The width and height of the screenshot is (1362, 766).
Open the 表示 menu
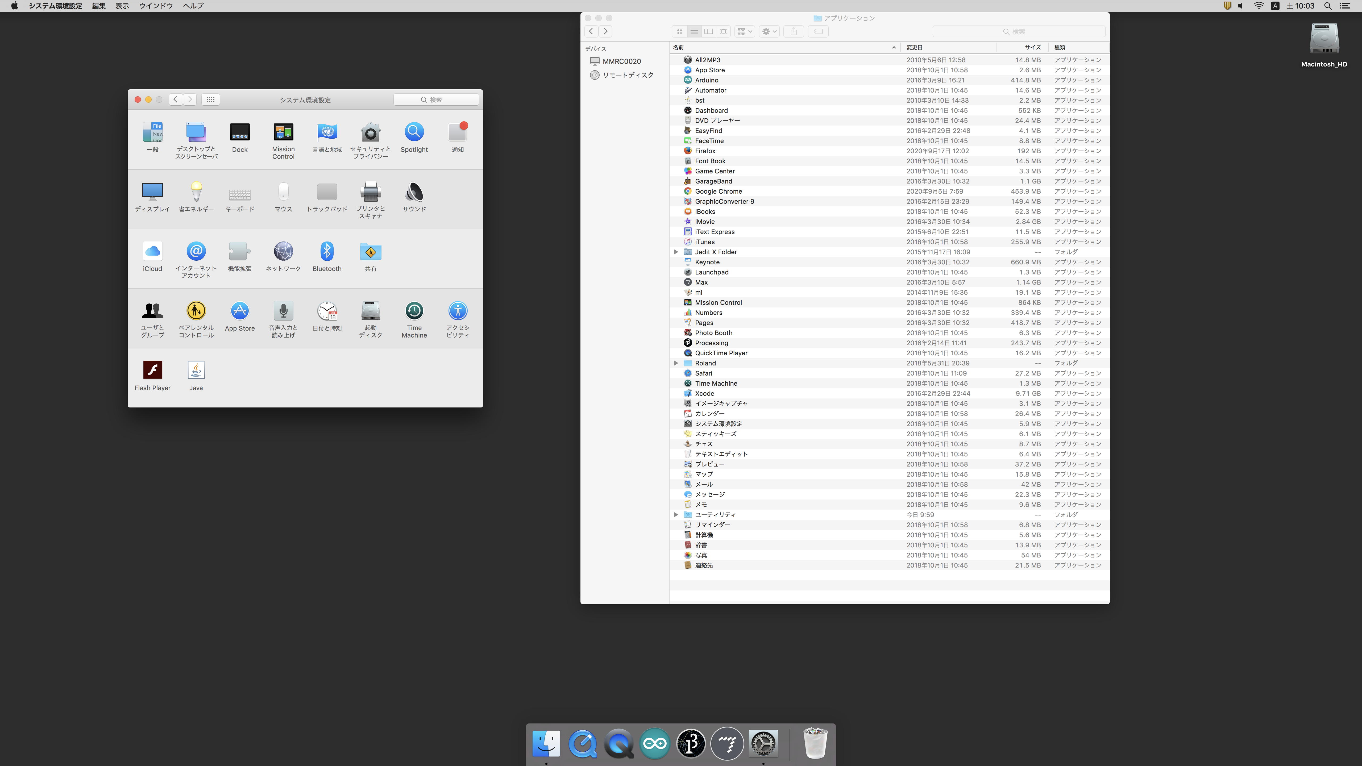(x=122, y=6)
